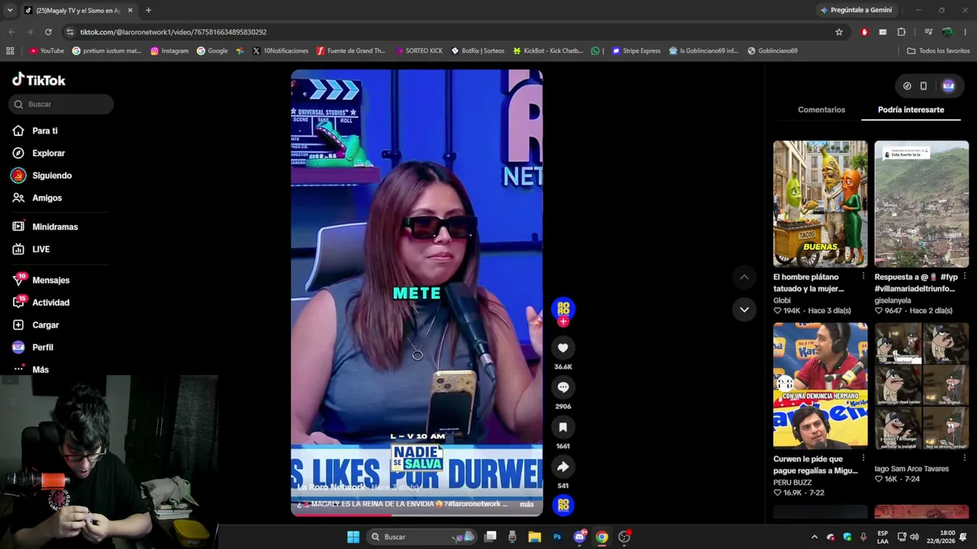This screenshot has width=977, height=549.
Task: Open the SORTEO KICK bookmark
Action: tap(419, 51)
